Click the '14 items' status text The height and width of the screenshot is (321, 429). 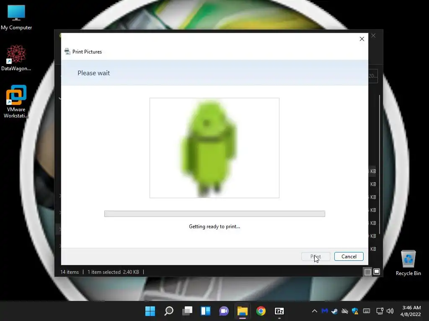tap(70, 272)
